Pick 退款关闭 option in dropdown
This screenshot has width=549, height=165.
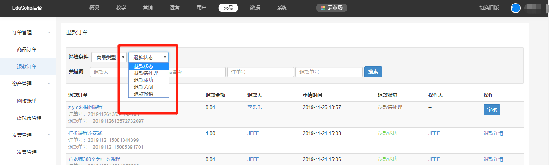(143, 87)
